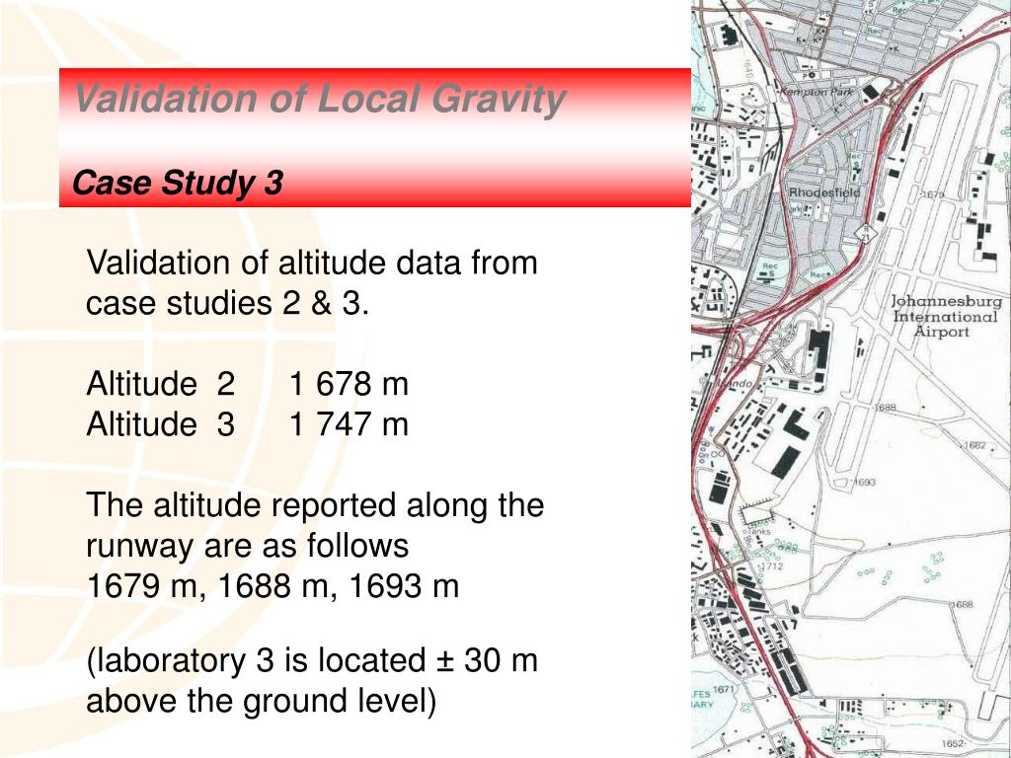Viewport: 1011px width, 758px height.
Task: Click the map elevation label "1712"
Action: tap(772, 567)
